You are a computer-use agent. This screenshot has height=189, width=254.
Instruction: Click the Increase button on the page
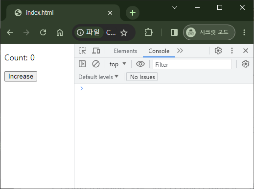click(x=21, y=76)
